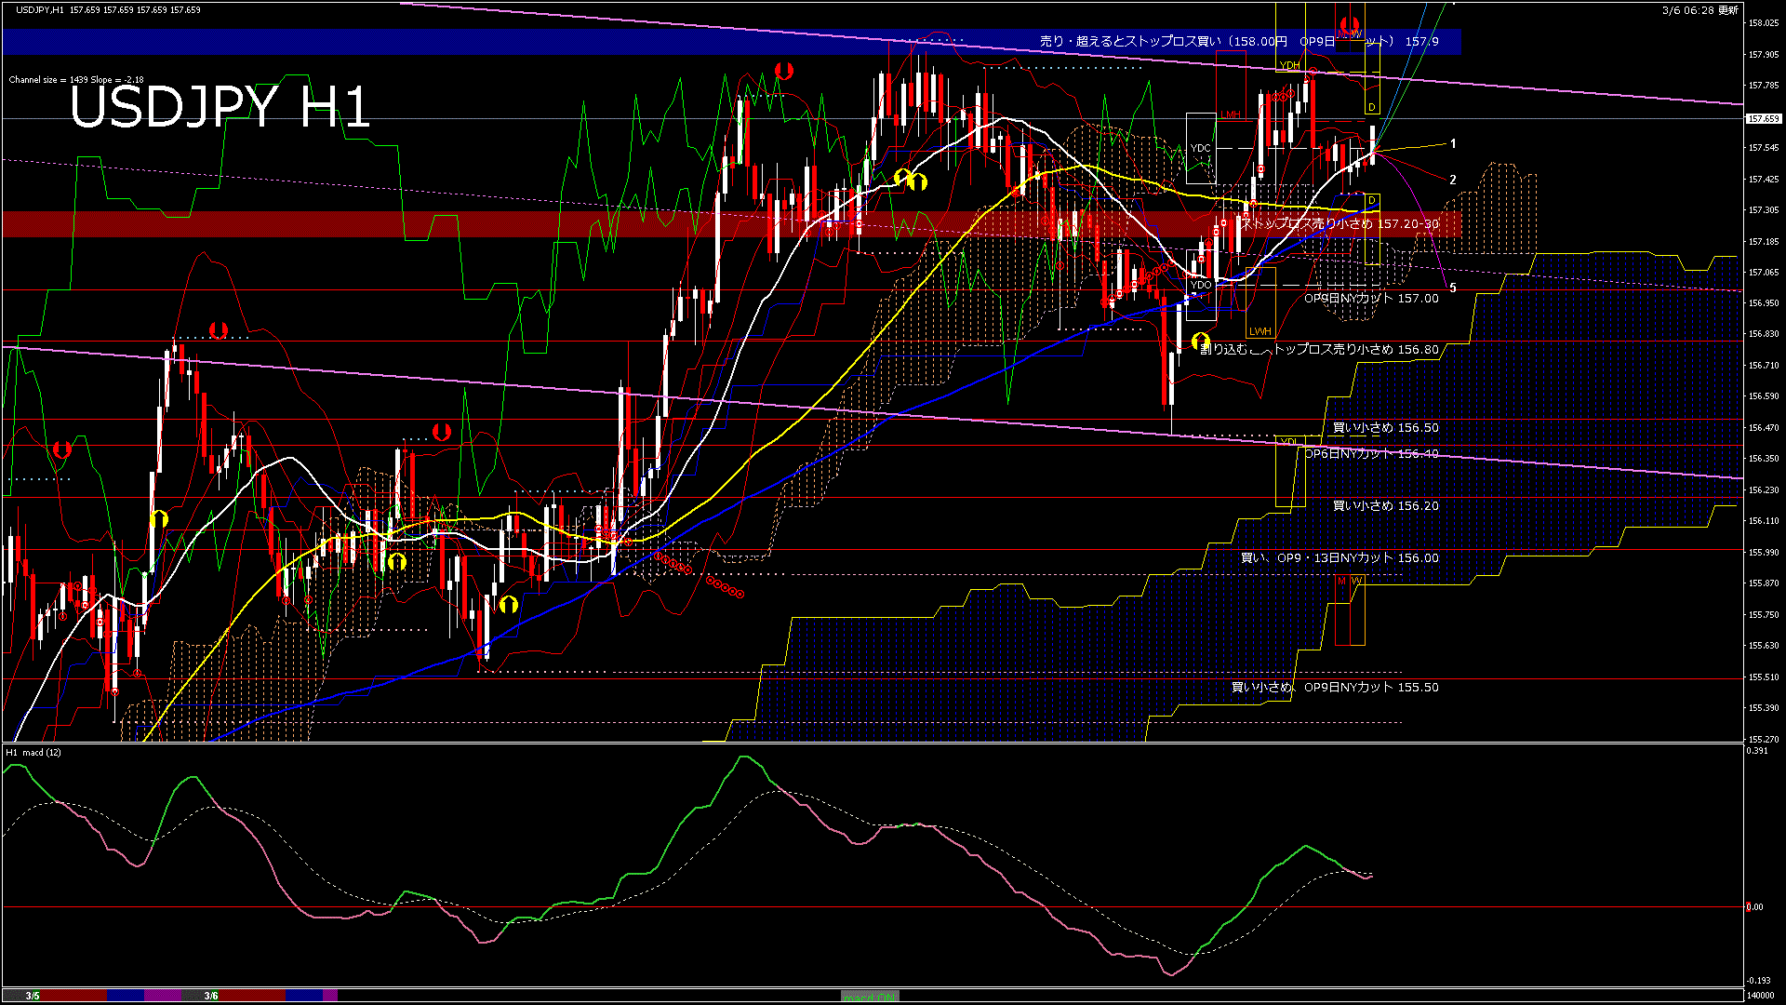Click the 3/5 date marker on the session bar
This screenshot has height=1005, width=1786.
(33, 996)
